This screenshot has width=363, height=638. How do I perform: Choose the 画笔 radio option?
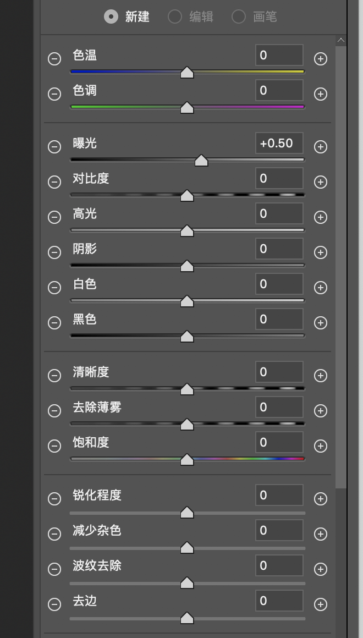pos(239,17)
